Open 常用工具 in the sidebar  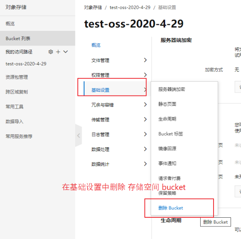[15, 107]
